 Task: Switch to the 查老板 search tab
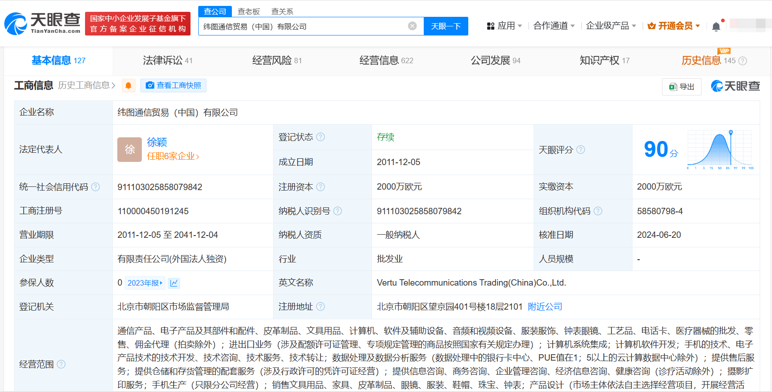(249, 11)
